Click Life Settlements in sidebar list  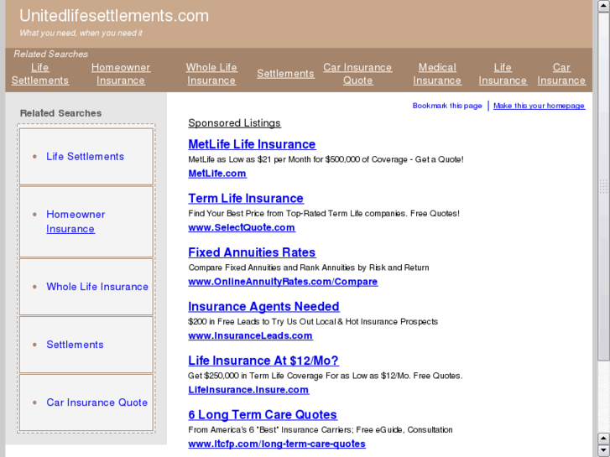86,156
